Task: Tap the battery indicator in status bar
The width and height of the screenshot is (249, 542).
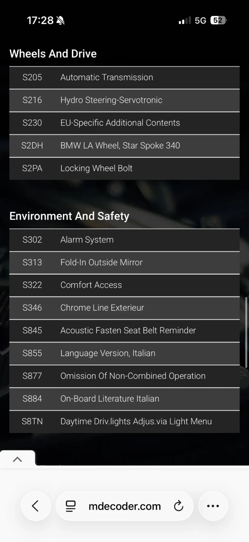Action: [218, 21]
